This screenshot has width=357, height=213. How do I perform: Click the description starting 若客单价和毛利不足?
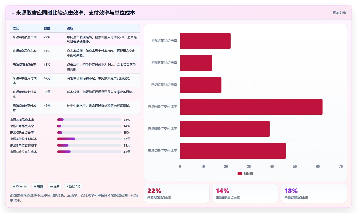(99, 78)
